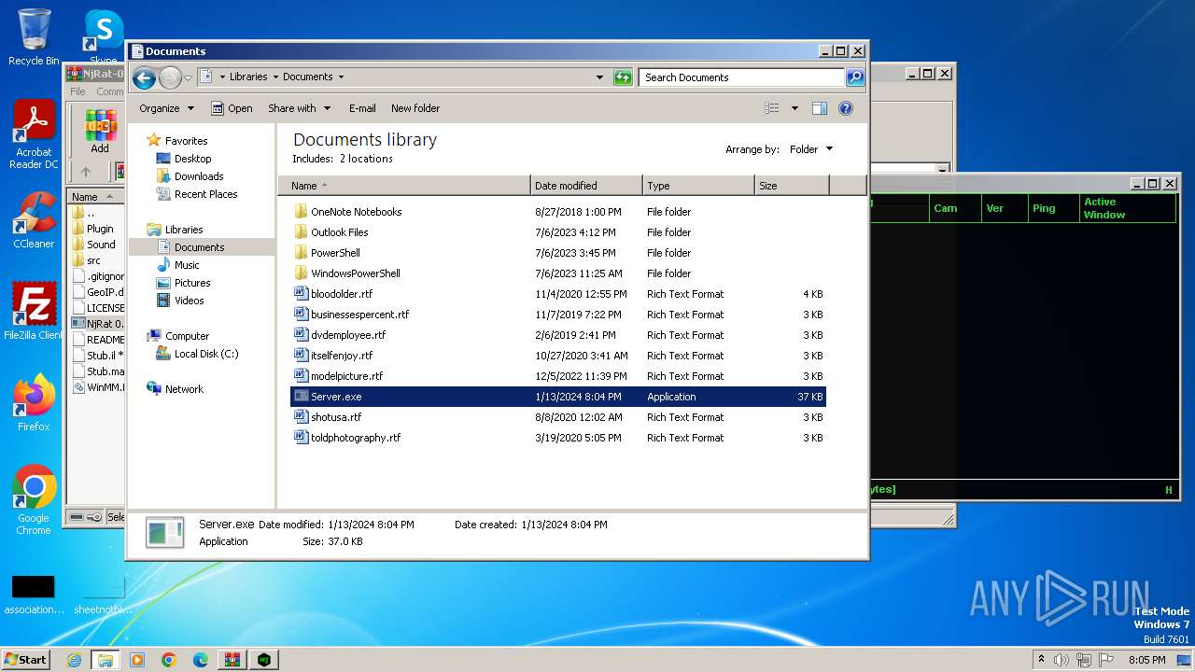This screenshot has width=1195, height=672.
Task: Select Desktop under Favorites
Action: tap(192, 159)
